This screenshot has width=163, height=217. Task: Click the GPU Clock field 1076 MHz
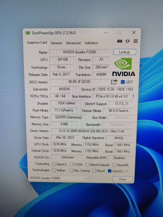pos(60,144)
